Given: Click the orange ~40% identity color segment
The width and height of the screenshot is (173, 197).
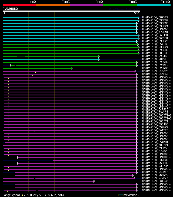Looking at the screenshot, I should (53, 5).
